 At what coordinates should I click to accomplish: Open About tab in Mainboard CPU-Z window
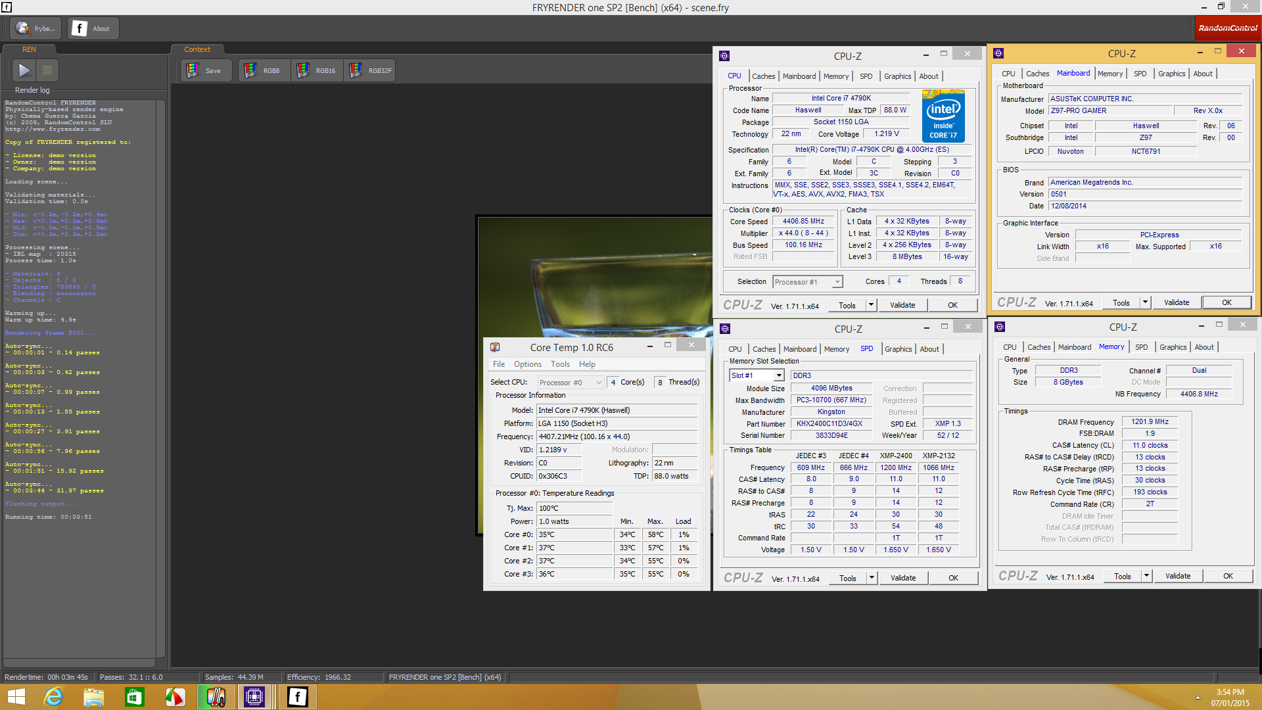[1203, 74]
